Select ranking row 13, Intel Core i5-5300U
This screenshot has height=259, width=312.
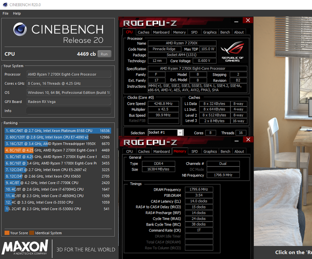tap(58, 209)
